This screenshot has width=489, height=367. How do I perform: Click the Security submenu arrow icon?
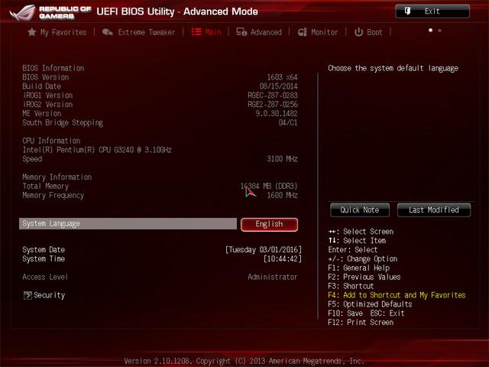point(28,295)
